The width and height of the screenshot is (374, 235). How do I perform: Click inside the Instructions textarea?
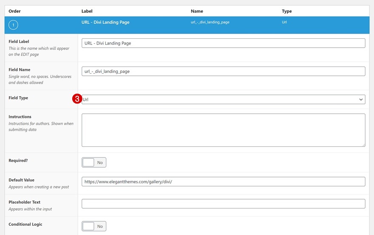[223, 130]
